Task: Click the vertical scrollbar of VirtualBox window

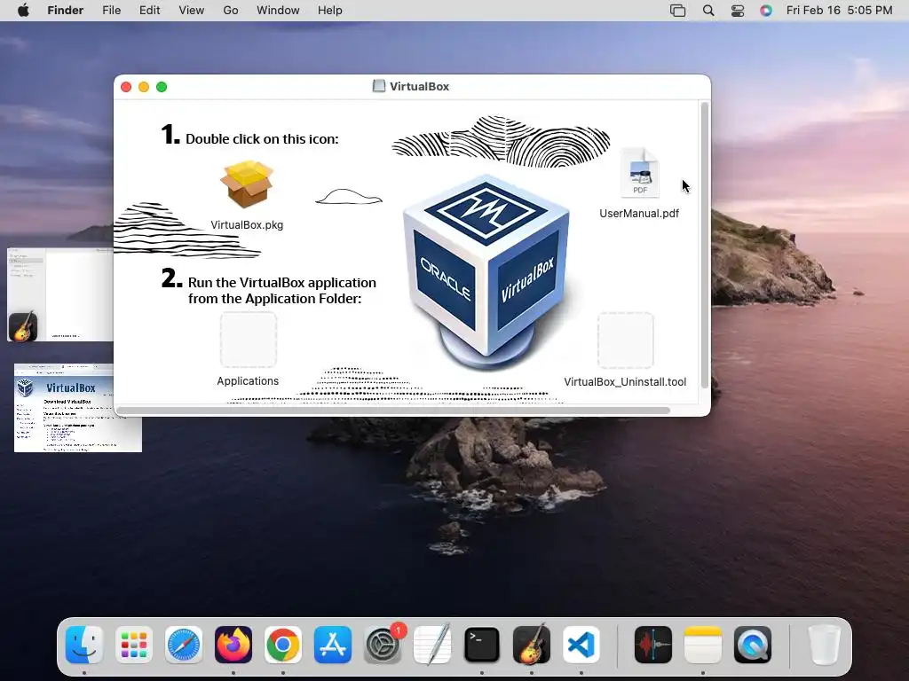Action: click(x=704, y=245)
